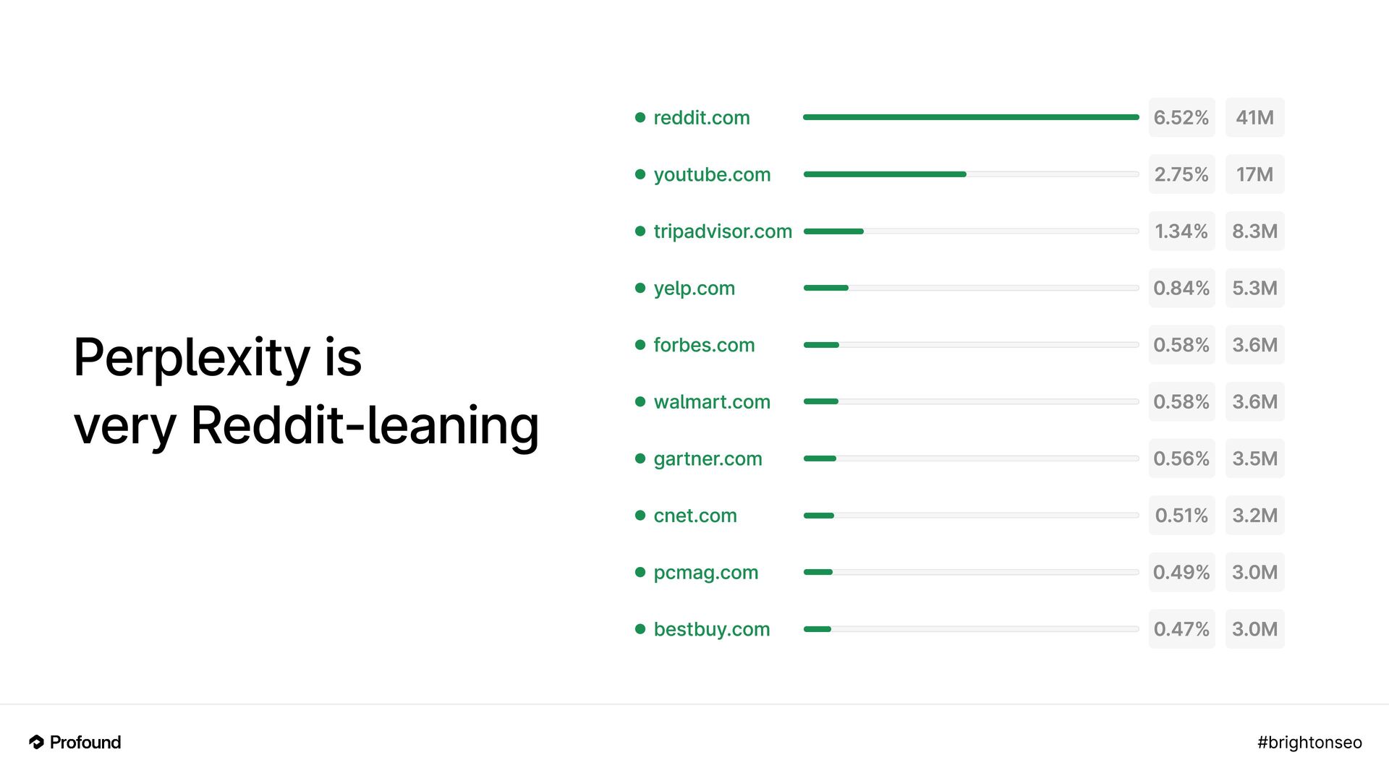Click the 8.3M badge for tripadvisor.com
The image size is (1389, 781).
1254,231
